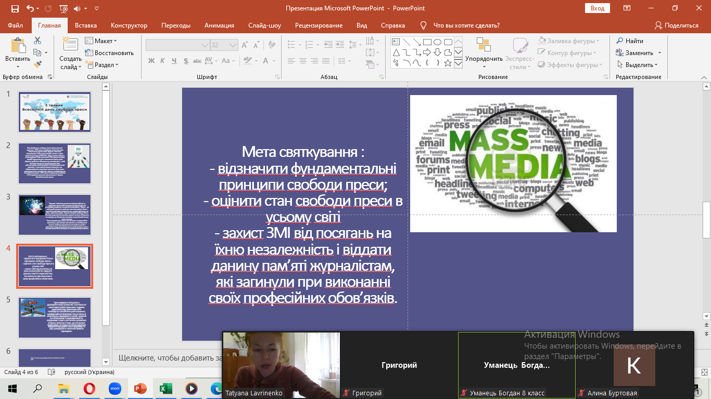Open Заменить dropdown arrow
This screenshot has height=399, width=711.
[x=659, y=53]
